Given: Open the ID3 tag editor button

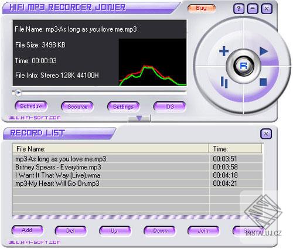Looking at the screenshot, I should pyautogui.click(x=169, y=107).
